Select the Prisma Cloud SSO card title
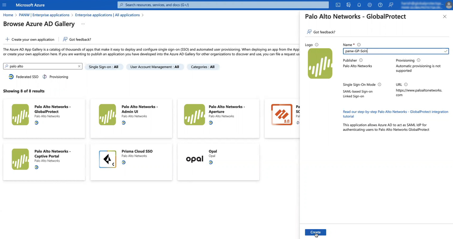Image resolution: width=453 pixels, height=239 pixels. click(x=137, y=151)
